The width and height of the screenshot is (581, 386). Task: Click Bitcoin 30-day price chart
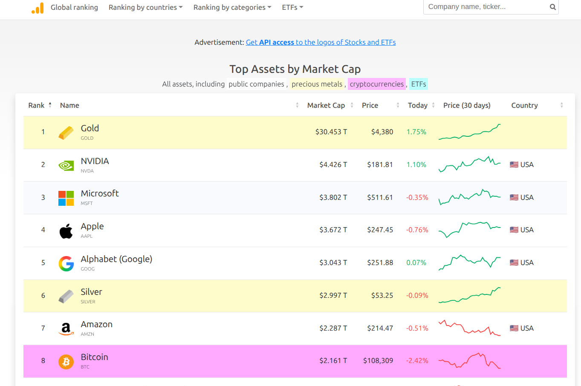tap(470, 360)
